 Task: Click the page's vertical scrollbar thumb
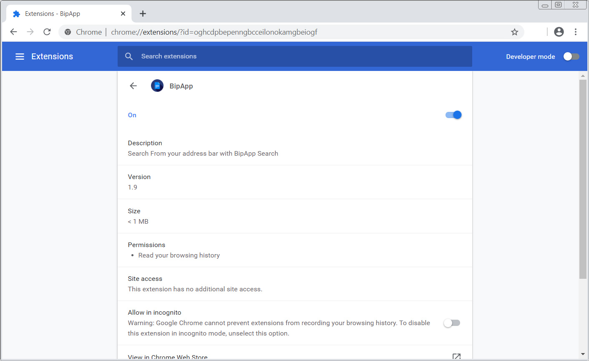click(x=583, y=179)
